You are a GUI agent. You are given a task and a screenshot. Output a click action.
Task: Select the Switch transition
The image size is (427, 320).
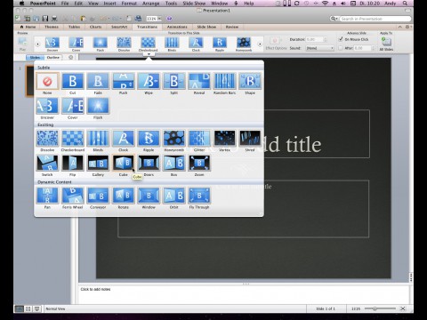[x=47, y=163]
